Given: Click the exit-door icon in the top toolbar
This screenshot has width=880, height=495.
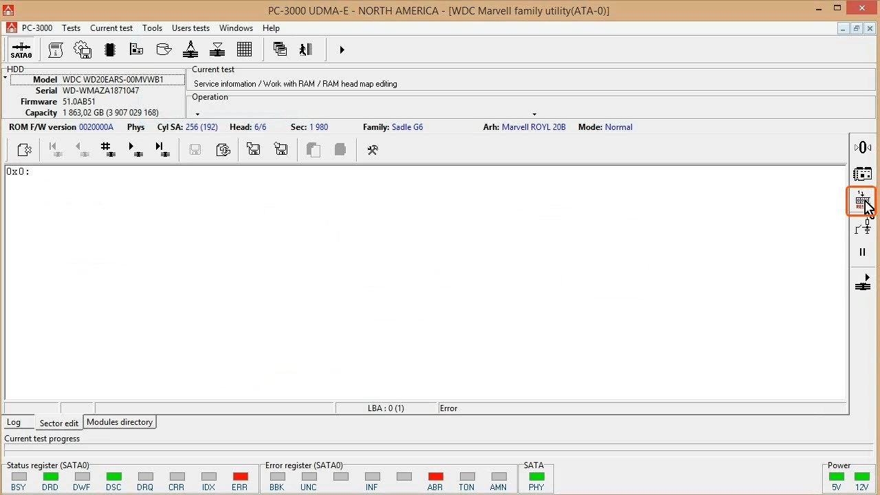Looking at the screenshot, I should [x=307, y=49].
